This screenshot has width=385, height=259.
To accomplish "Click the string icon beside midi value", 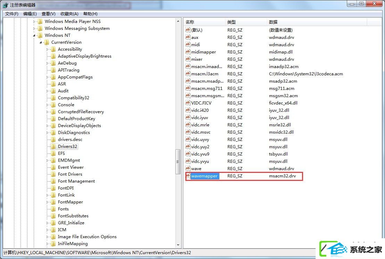I will click(x=187, y=44).
